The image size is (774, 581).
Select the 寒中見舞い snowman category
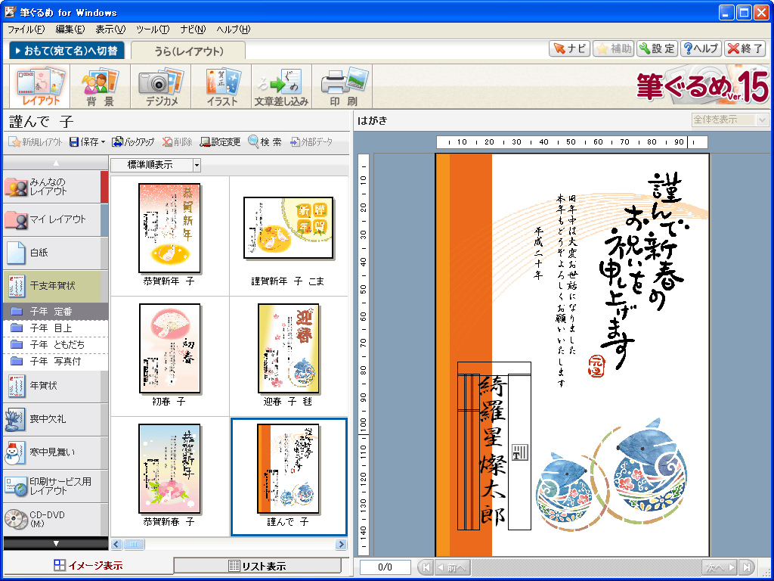click(55, 452)
